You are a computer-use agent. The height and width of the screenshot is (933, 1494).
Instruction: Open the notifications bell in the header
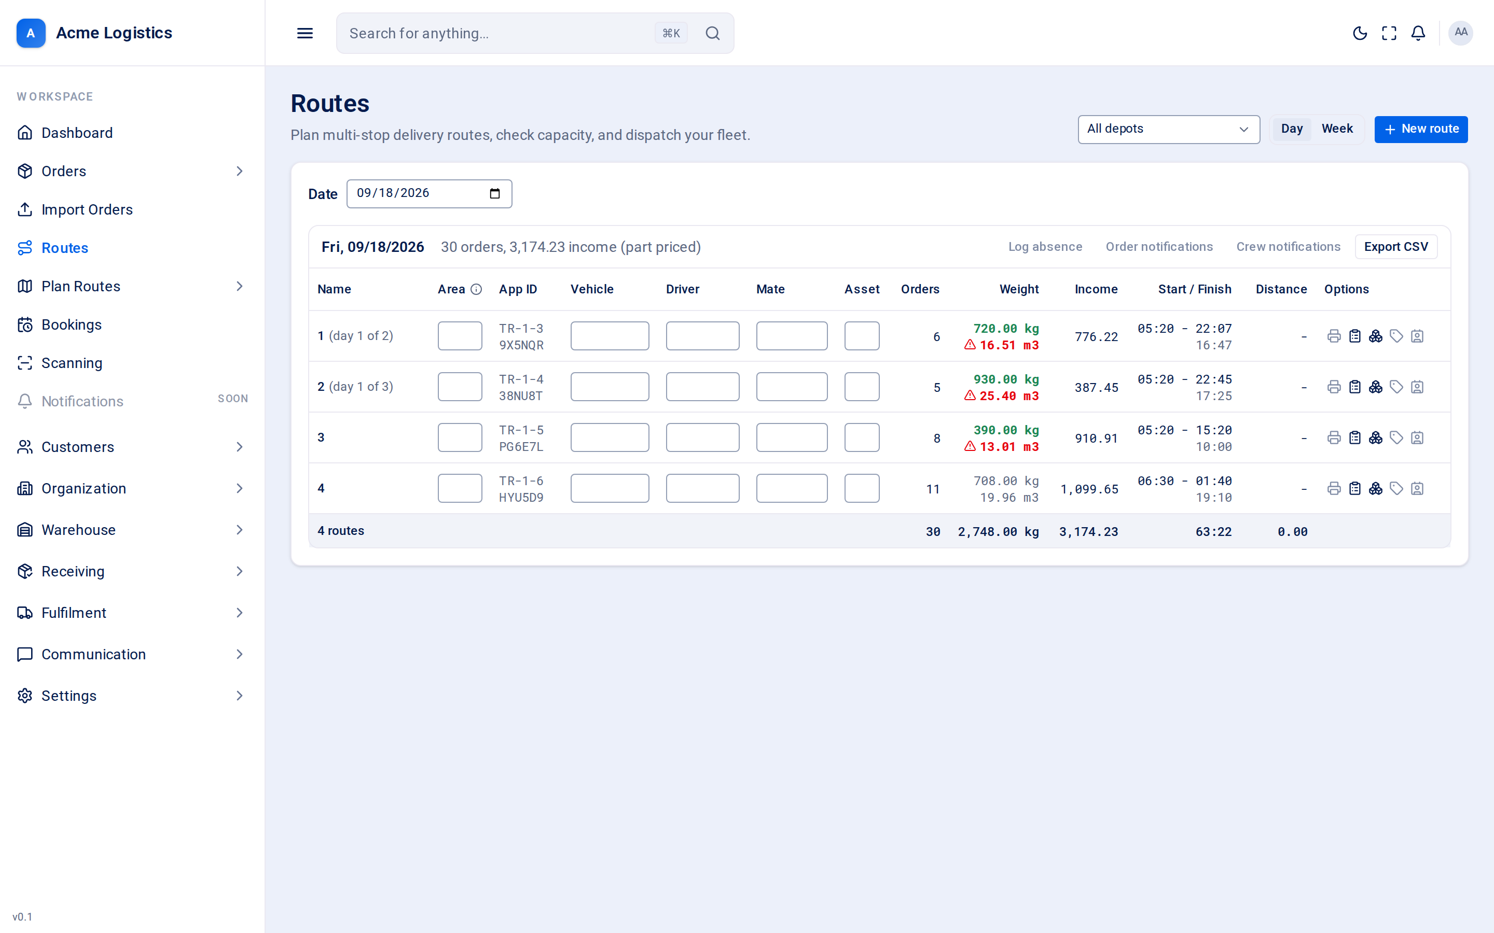(1418, 33)
